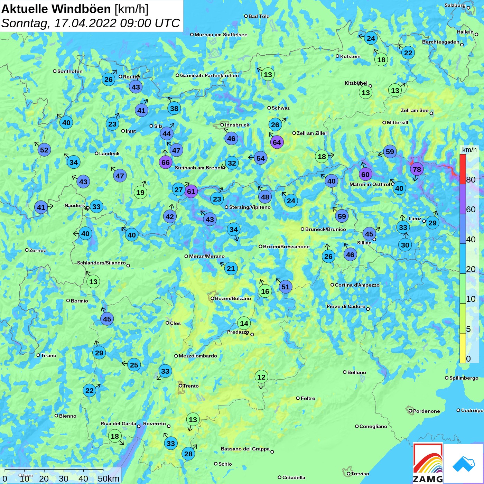
Task: Click the 64 gust marker near Zell am Ziller
Action: [277, 142]
